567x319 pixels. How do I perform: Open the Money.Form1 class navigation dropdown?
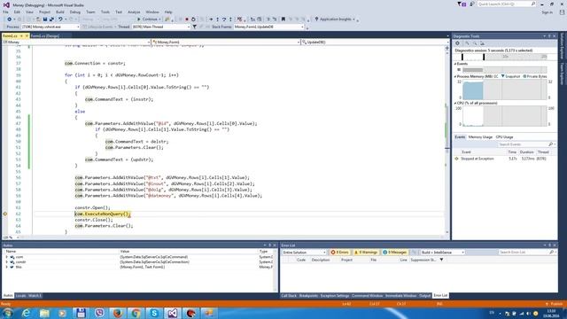226,43
